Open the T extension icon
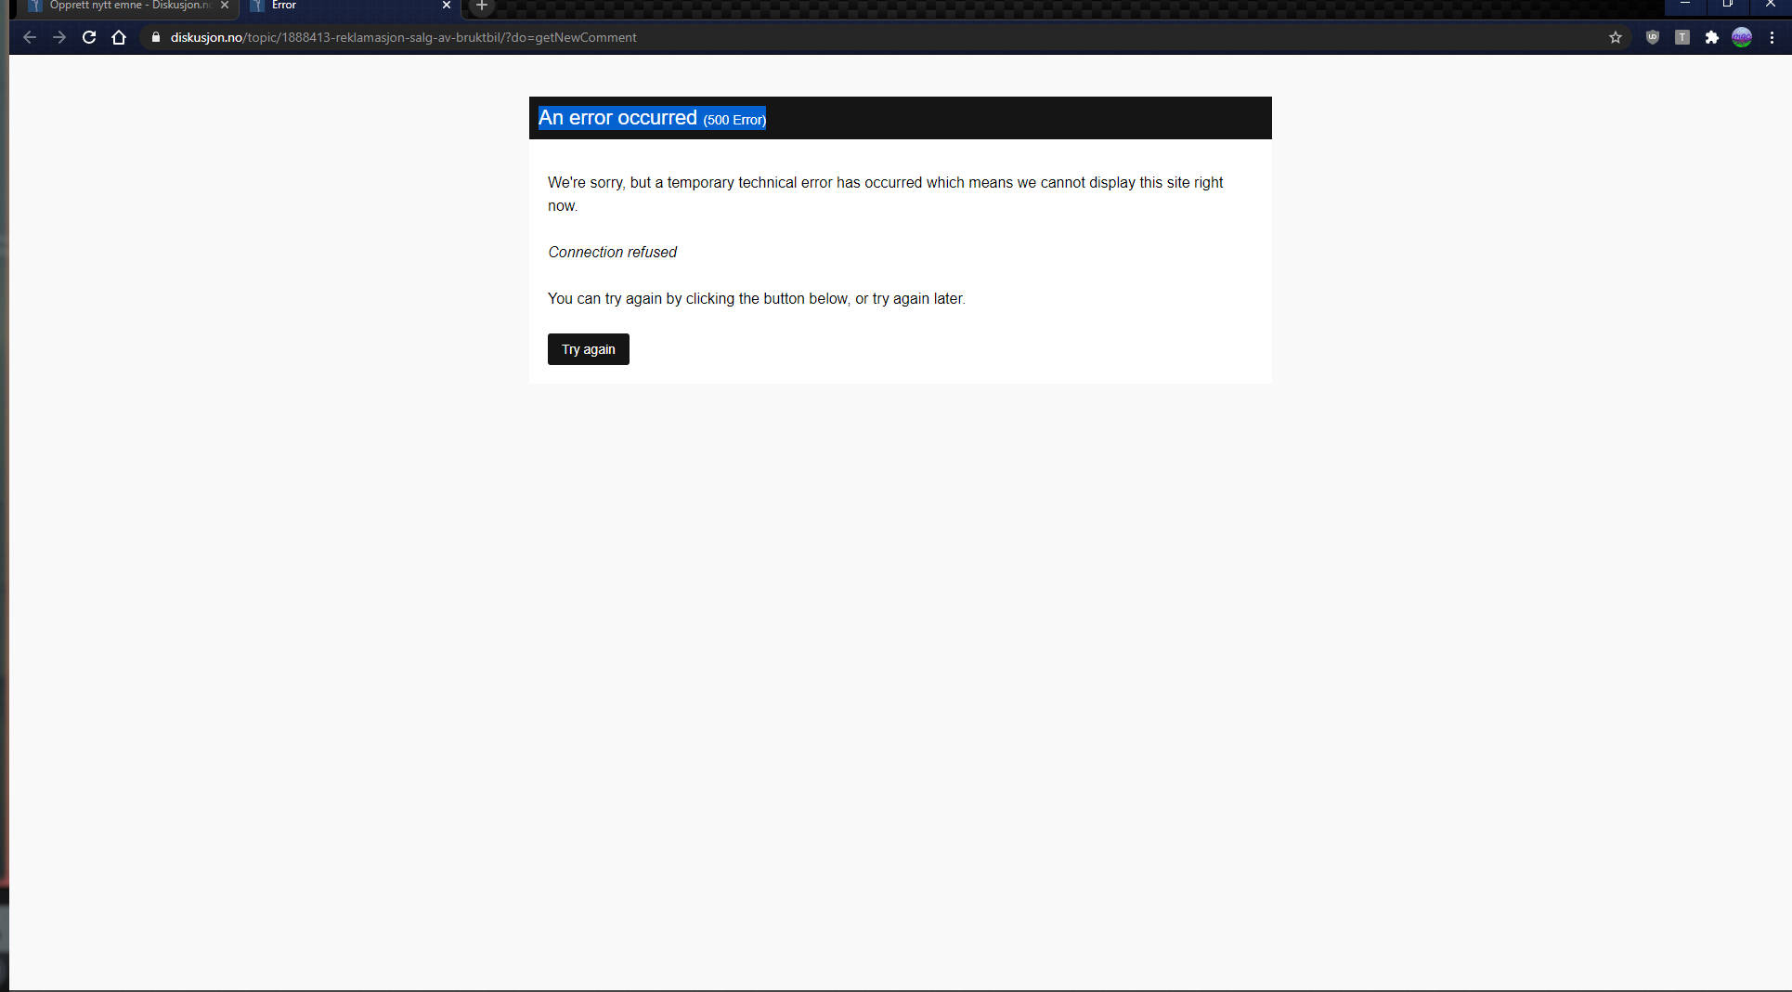Viewport: 1792px width, 992px height. pyautogui.click(x=1682, y=37)
